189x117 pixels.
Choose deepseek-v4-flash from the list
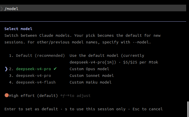pos(32,82)
